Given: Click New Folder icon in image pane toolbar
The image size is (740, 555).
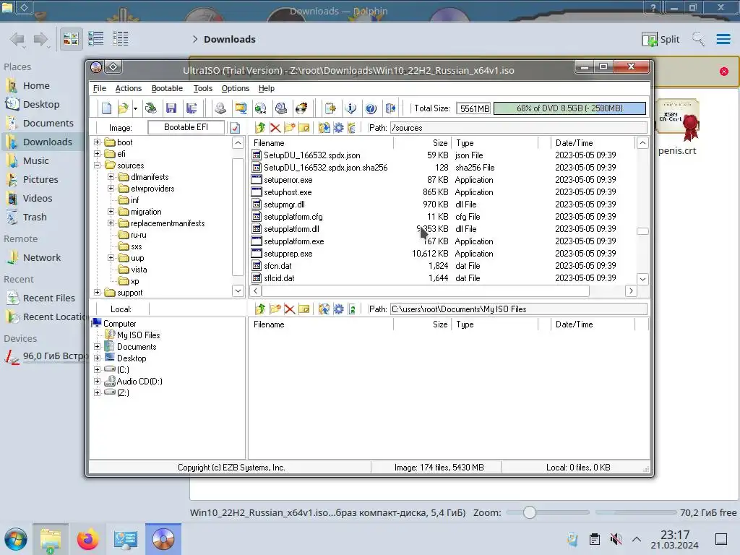Looking at the screenshot, I should pyautogui.click(x=290, y=127).
